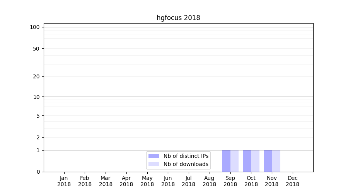Viewport: 348px width, 193px height.
Task: Select the October downloads bar
Action: tap(255, 161)
